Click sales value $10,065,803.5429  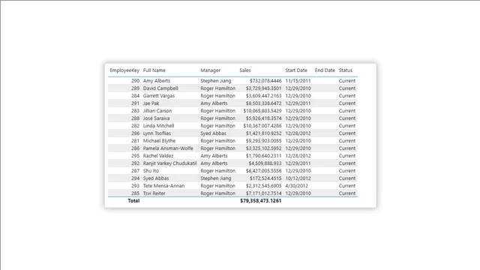coord(262,111)
